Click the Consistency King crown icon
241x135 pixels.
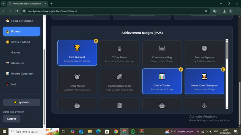(x=162, y=48)
